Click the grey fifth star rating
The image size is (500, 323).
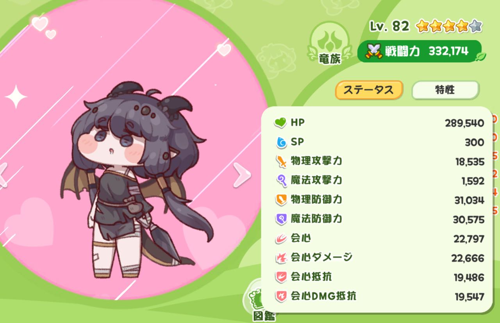[475, 27]
